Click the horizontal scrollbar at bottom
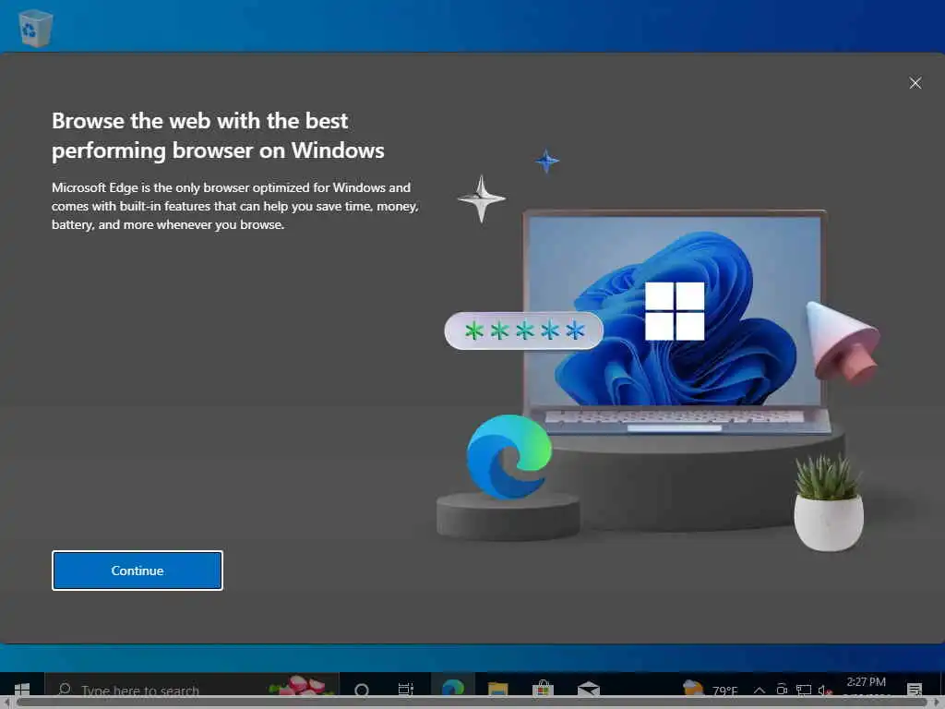The width and height of the screenshot is (945, 709). (x=472, y=703)
